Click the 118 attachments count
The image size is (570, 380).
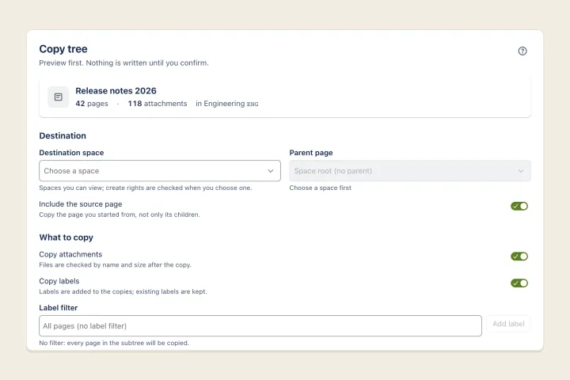157,104
